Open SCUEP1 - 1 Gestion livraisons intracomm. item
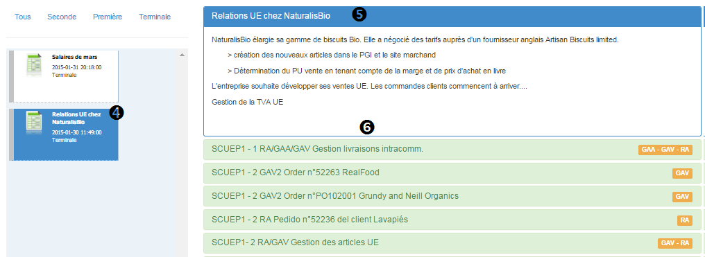The image size is (705, 257). click(452, 150)
